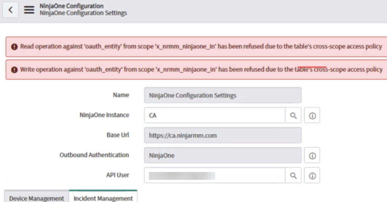This screenshot has width=387, height=202.
Task: Click the info icon beside NinjaOne Instance
Action: tap(312, 115)
